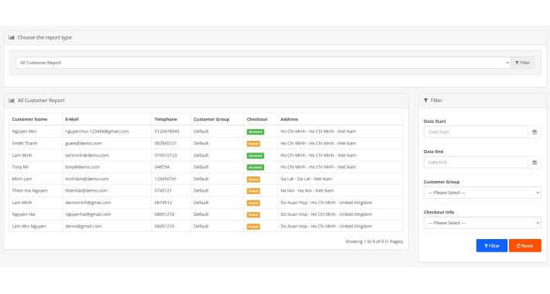The height and width of the screenshot is (294, 550).
Task: Open Date End calendar picker icon
Action: click(535, 162)
